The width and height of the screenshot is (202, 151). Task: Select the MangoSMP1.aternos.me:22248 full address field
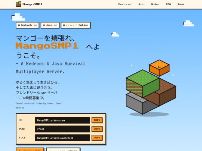pos(62,138)
